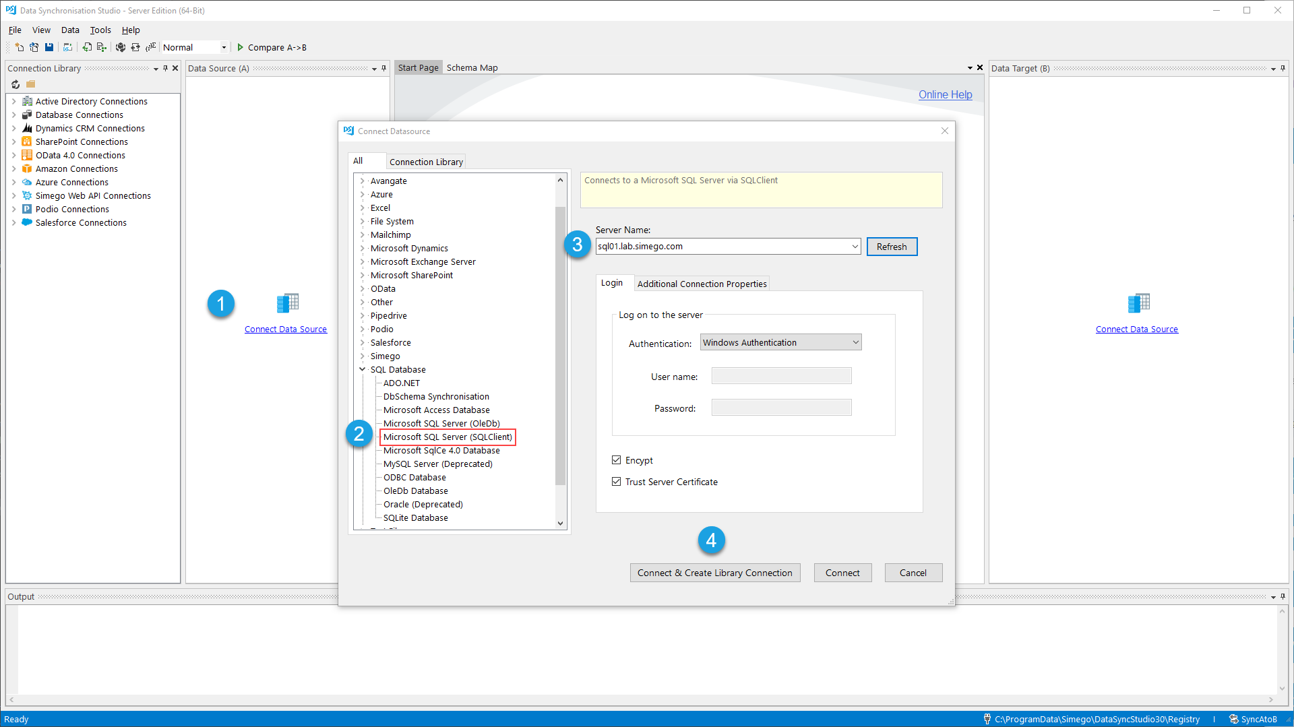This screenshot has width=1294, height=727.
Task: Pin the Connection Library panel
Action: click(165, 68)
